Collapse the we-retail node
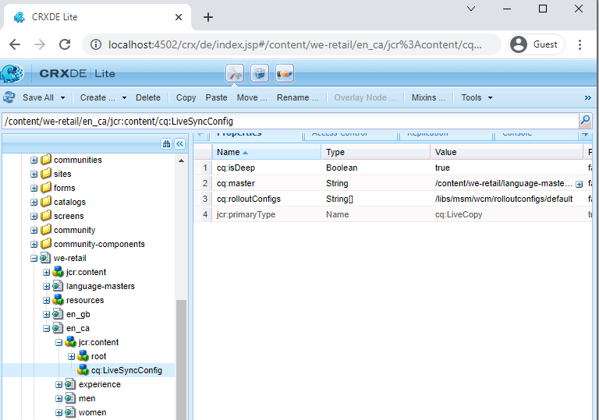This screenshot has height=420, width=599. pyautogui.click(x=34, y=259)
